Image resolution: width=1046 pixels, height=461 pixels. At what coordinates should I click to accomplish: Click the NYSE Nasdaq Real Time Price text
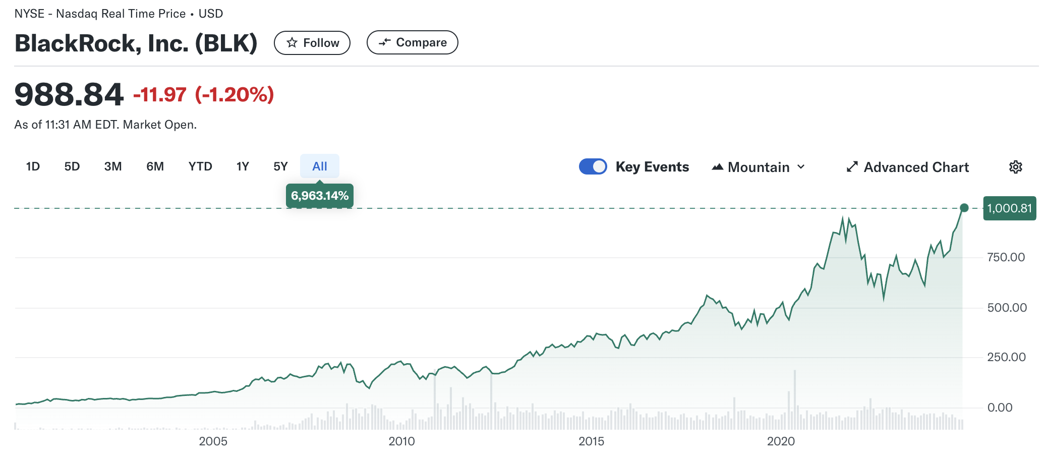click(x=119, y=14)
